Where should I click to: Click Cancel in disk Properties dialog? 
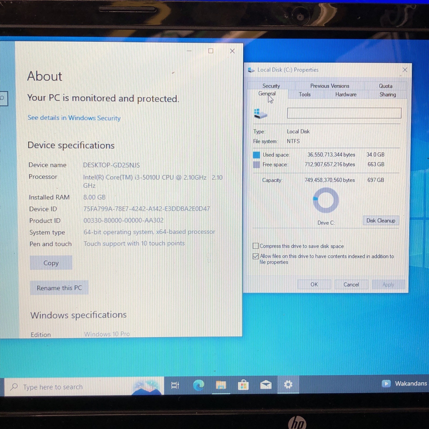351,284
